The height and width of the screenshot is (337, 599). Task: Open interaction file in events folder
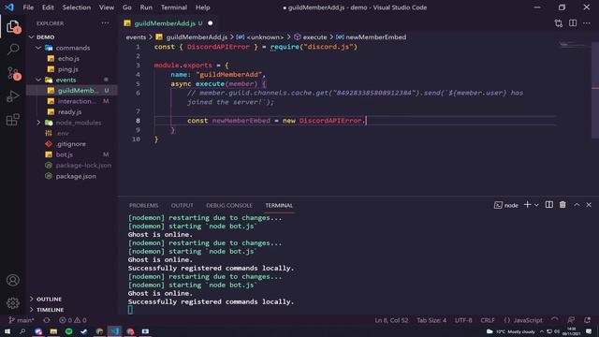tap(72, 101)
